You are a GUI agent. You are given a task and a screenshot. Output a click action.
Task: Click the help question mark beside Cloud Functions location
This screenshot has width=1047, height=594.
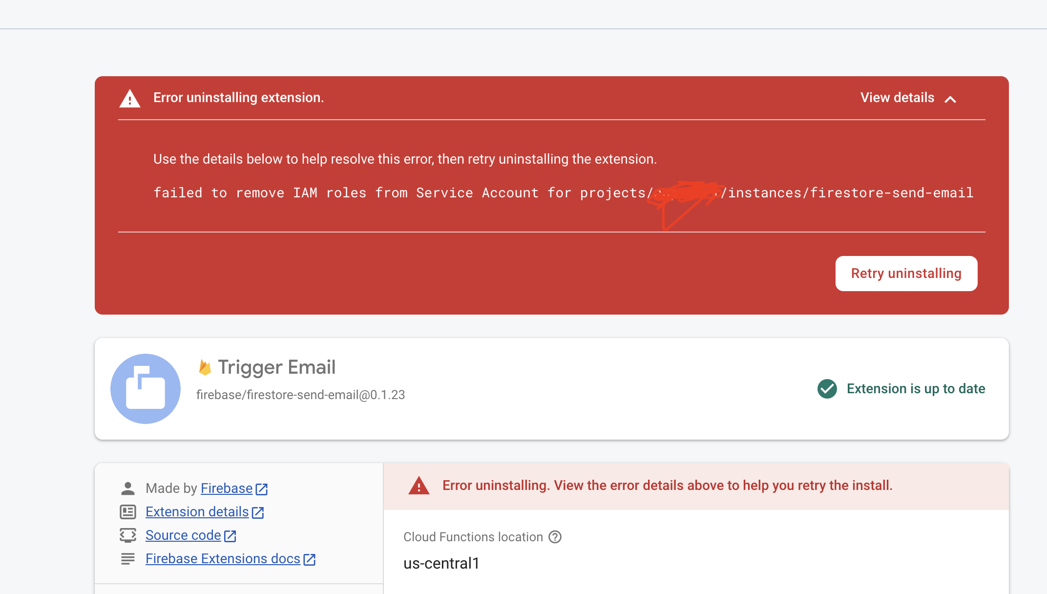tap(555, 537)
